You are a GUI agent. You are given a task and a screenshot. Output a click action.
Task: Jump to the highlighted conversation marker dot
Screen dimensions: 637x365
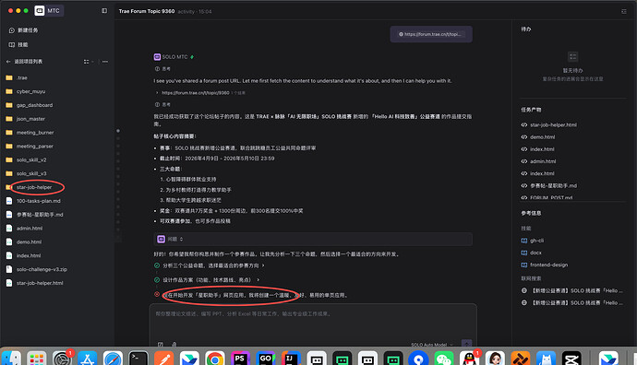coord(118,131)
